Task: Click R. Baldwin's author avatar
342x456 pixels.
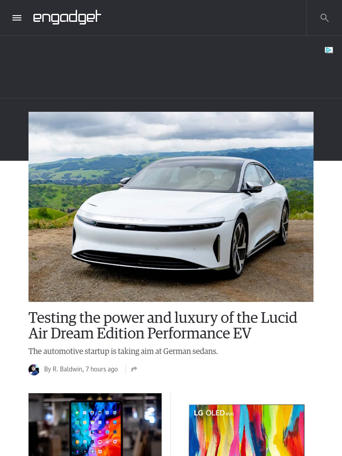Action: point(34,370)
